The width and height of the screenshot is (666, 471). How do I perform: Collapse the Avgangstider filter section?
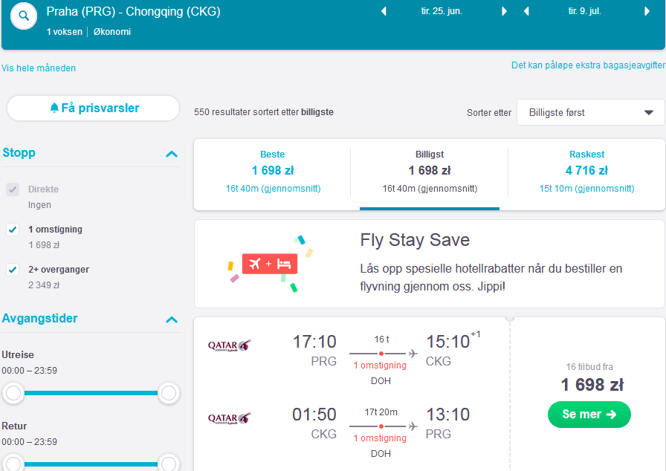click(172, 319)
